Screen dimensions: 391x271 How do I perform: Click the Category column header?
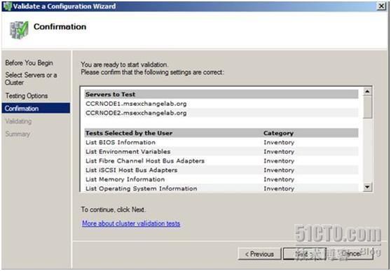(x=278, y=133)
